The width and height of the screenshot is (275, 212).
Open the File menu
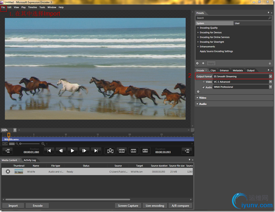(x=3, y=7)
